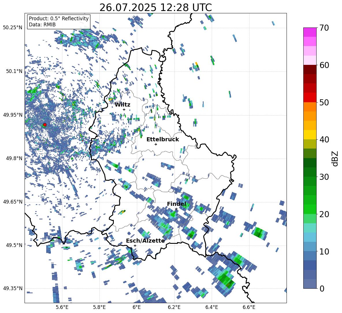This screenshot has height=313, width=342.
Task: Select the Esch/Alzette city label
Action: coord(145,241)
